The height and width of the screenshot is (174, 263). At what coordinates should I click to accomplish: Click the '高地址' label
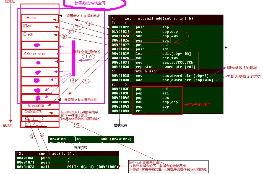(x=8, y=126)
